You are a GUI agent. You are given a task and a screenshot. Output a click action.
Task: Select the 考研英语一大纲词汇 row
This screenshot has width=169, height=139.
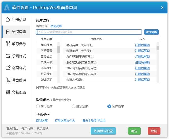coord(110,45)
